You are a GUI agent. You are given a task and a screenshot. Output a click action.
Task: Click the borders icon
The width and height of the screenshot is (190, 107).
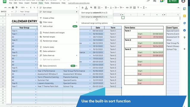[x=95, y=8]
